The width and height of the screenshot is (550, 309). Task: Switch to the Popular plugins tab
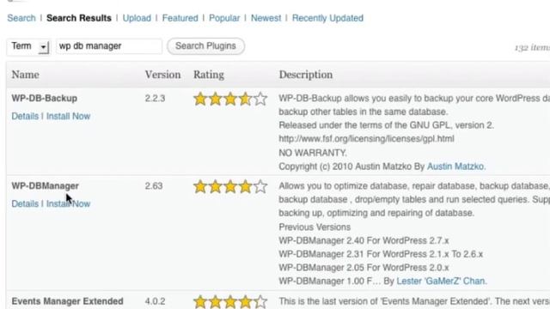pyautogui.click(x=224, y=18)
